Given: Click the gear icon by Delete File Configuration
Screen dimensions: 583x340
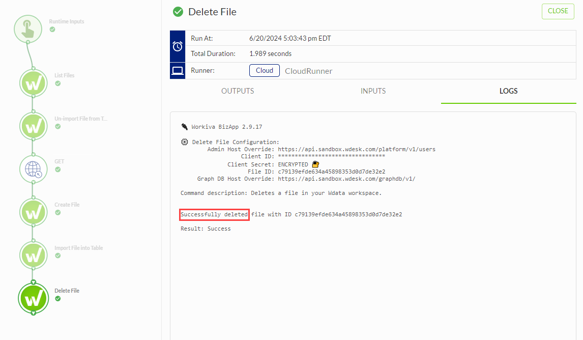Looking at the screenshot, I should tap(185, 141).
